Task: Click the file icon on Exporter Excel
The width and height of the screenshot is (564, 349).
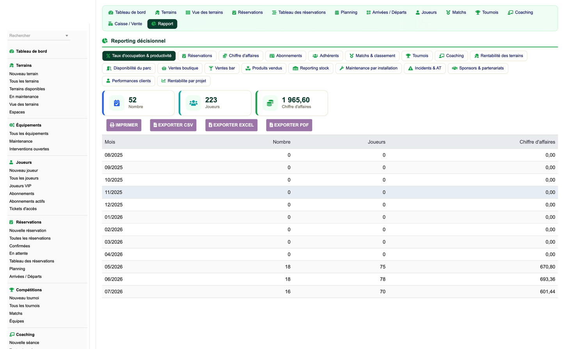Action: tap(210, 125)
